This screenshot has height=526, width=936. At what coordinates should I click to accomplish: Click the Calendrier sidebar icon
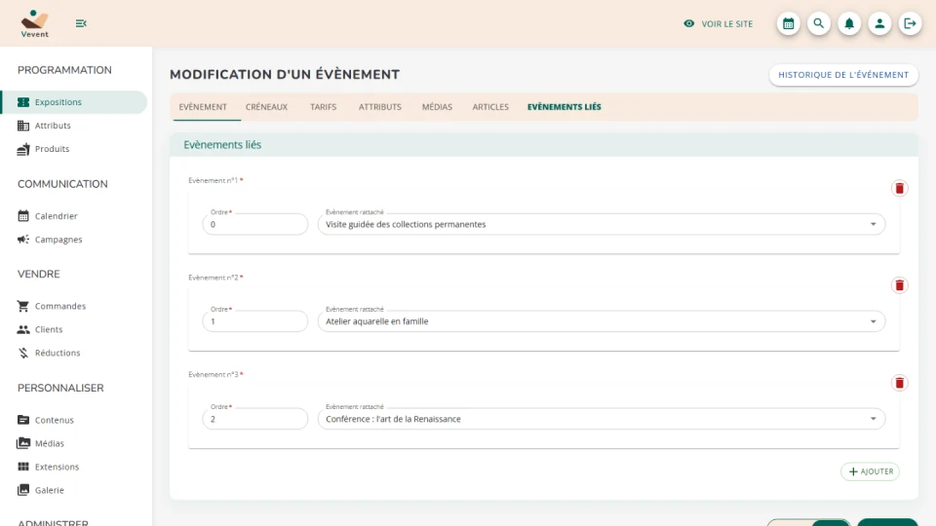coord(23,216)
